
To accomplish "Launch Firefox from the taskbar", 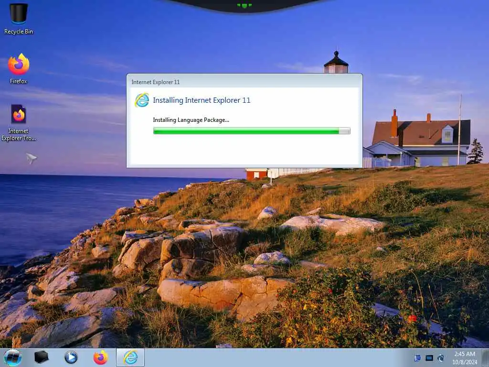I will pyautogui.click(x=100, y=357).
